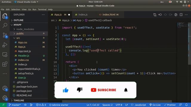Open User.js in explorer
This screenshot has width=191, height=107.
click(x=29, y=78)
